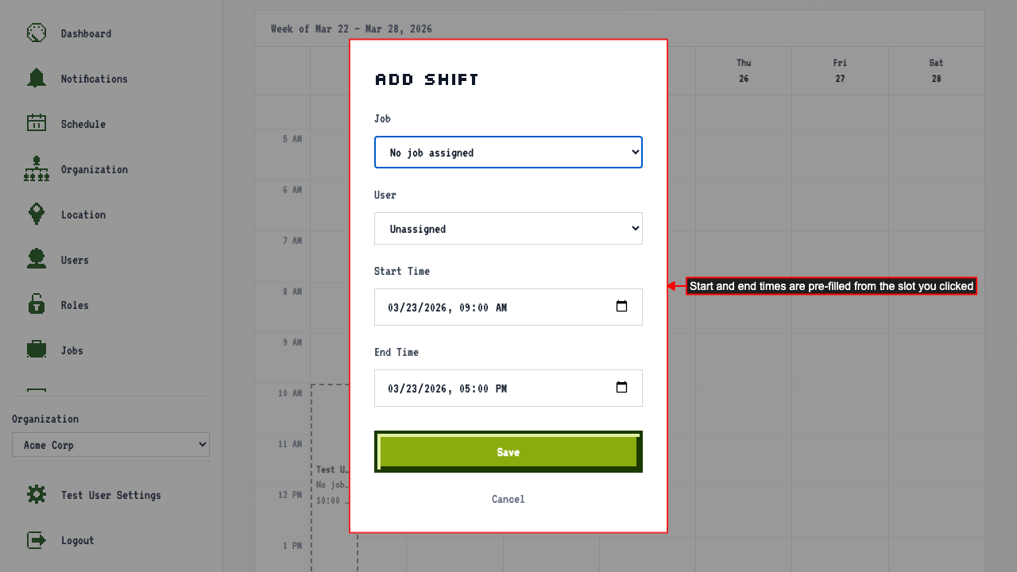
Task: Open the Jobs menu label
Action: (x=72, y=350)
